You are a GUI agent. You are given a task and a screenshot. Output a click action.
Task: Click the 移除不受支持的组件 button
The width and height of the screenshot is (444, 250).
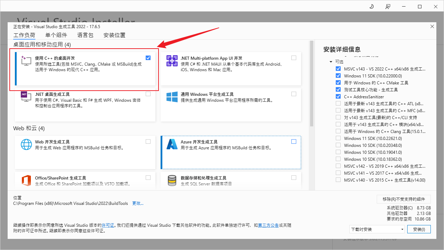[x=403, y=199]
